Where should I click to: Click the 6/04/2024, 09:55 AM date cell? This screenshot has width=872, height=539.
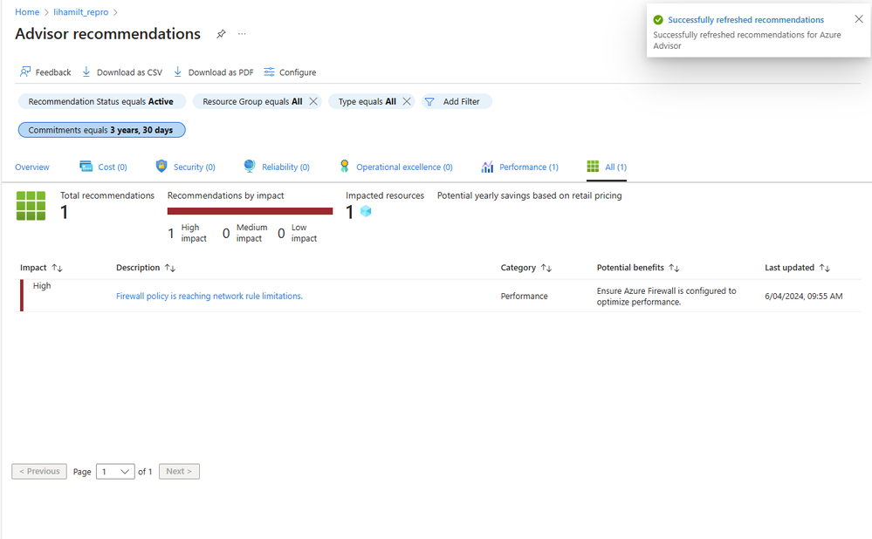click(x=804, y=297)
